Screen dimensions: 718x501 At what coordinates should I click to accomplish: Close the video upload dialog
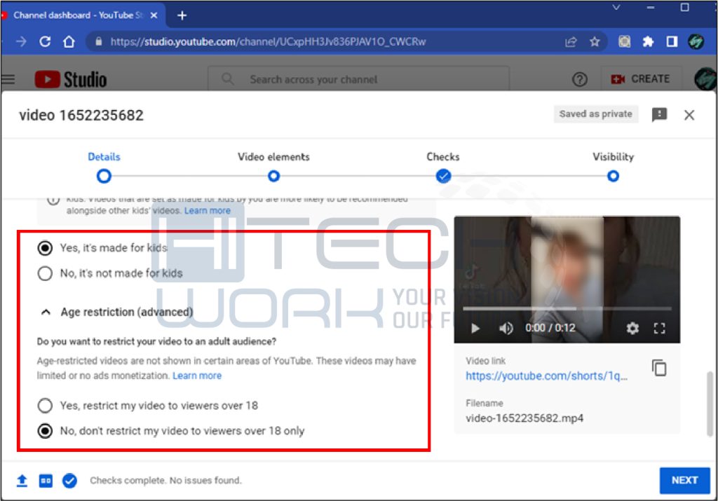[689, 115]
